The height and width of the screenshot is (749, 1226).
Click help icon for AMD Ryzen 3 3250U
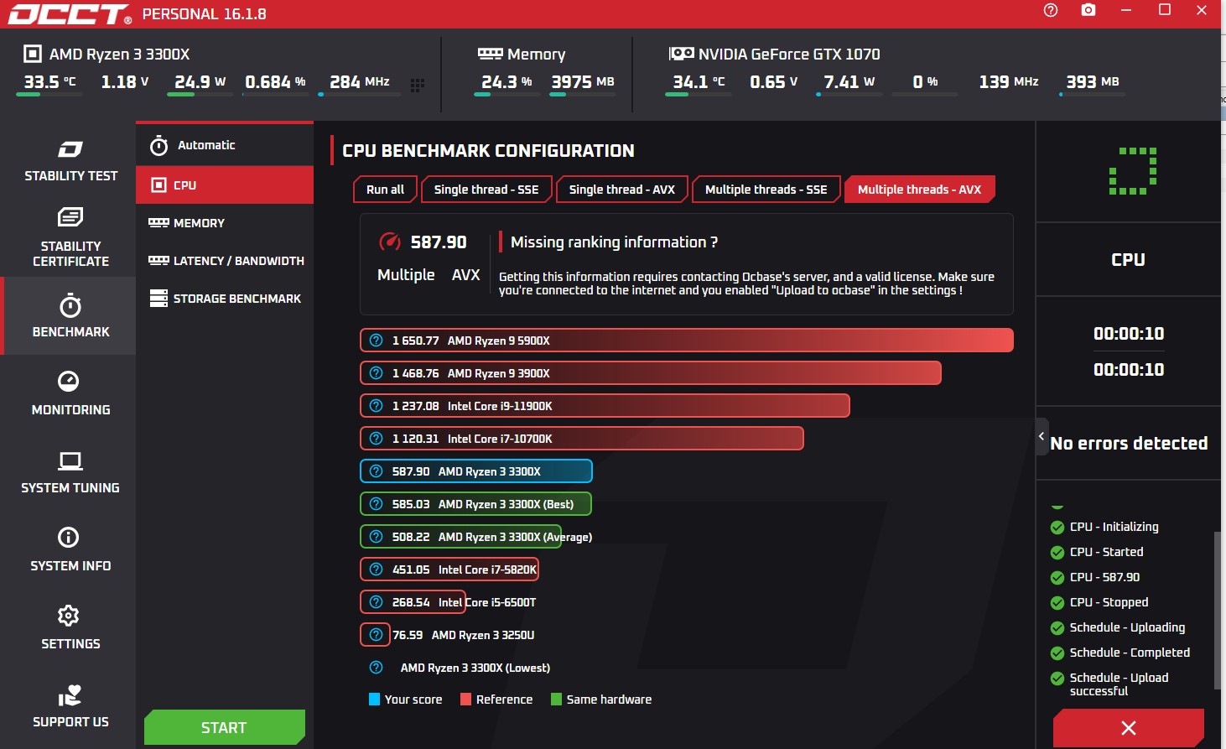(x=377, y=635)
